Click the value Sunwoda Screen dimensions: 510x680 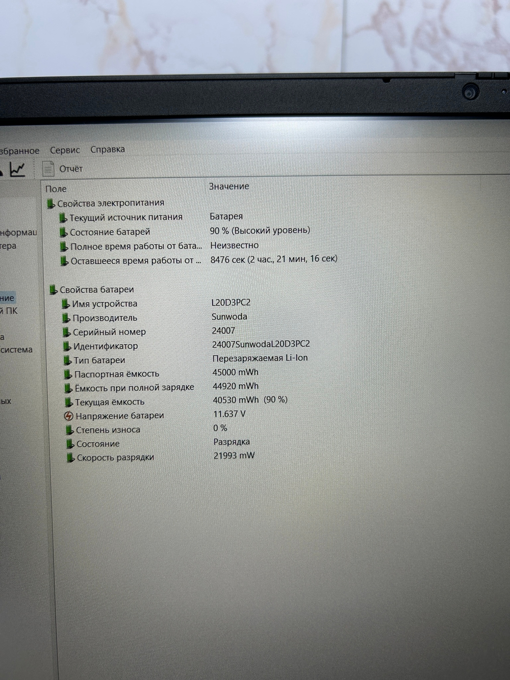pyautogui.click(x=229, y=317)
